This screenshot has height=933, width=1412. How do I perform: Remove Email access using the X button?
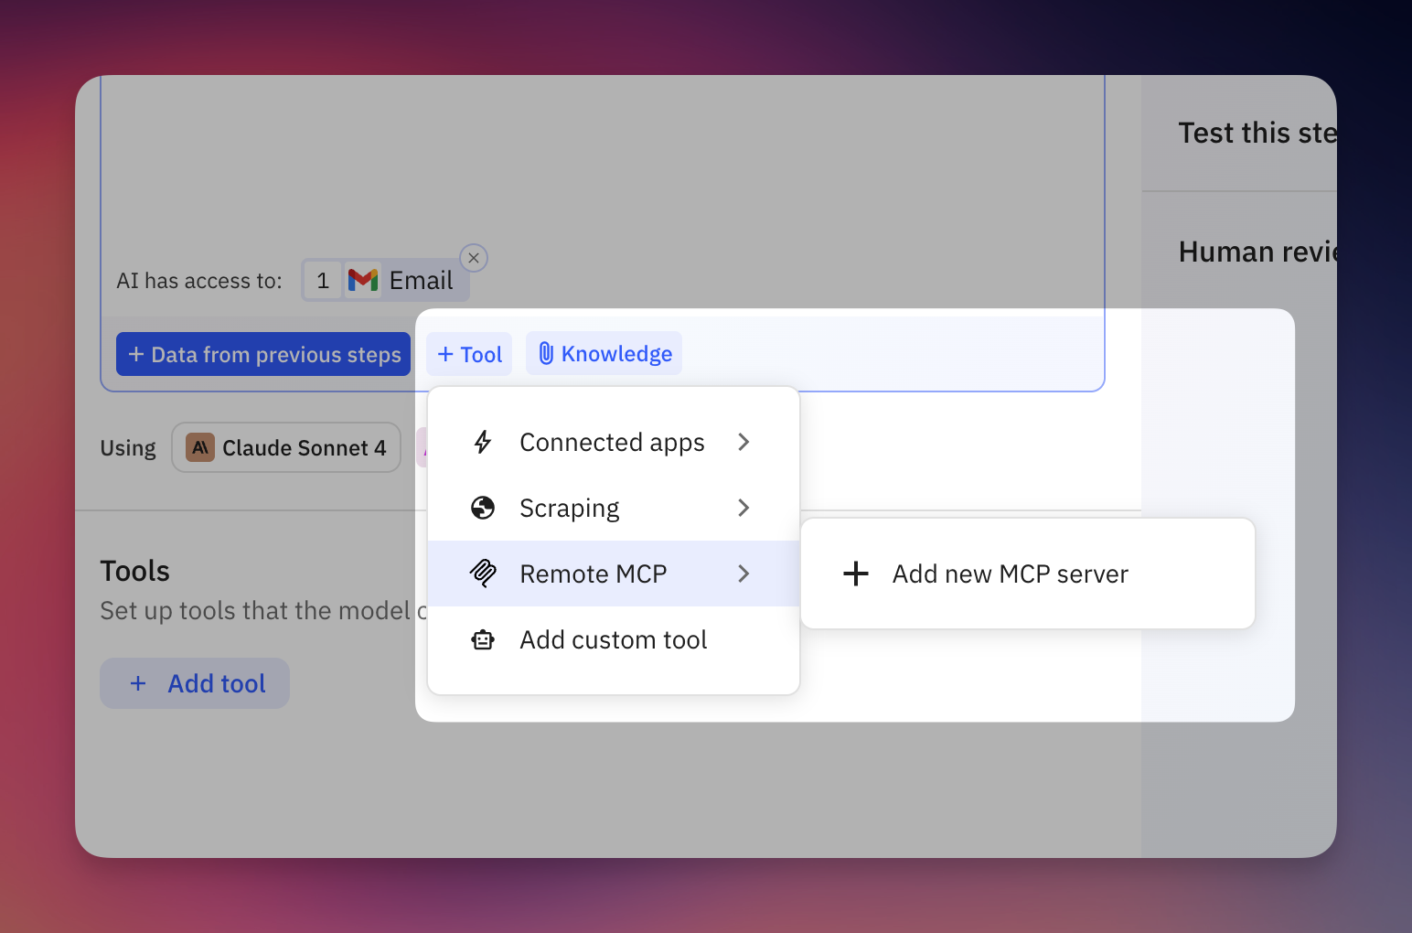[474, 258]
